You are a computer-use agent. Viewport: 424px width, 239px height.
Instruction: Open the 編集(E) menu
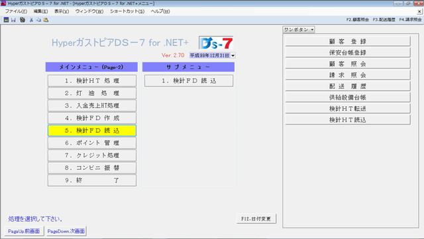[x=40, y=11]
